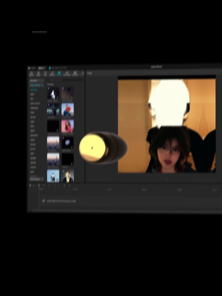Select the highlighted Effects tab icon
The image size is (222, 296).
tap(59, 74)
